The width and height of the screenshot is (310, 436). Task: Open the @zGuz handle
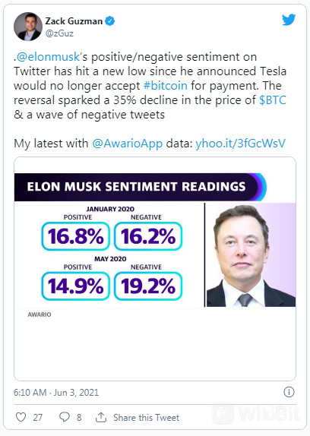(x=59, y=33)
